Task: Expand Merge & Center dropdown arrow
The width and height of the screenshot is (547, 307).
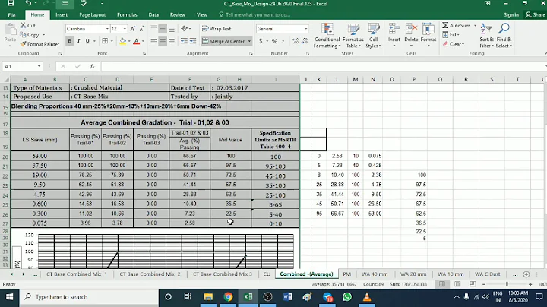Action: coord(249,41)
